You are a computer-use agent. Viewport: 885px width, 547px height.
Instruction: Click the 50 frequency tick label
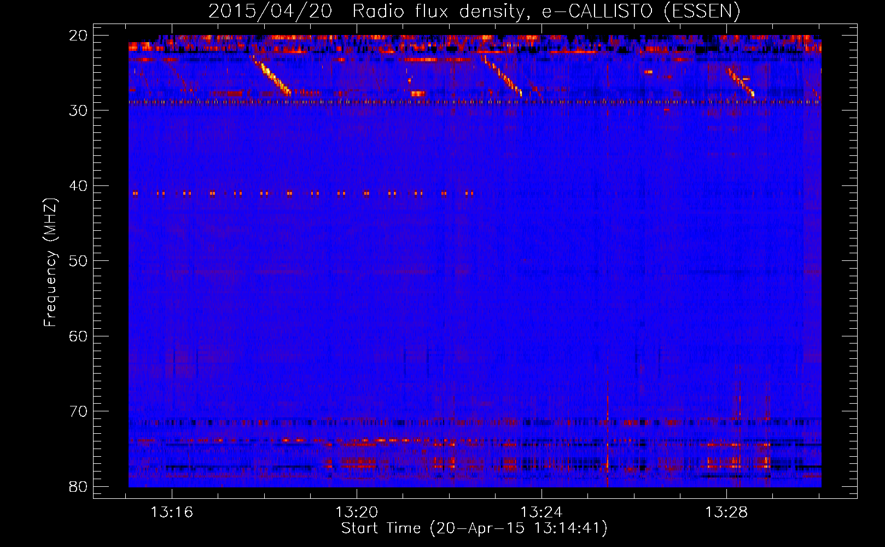coord(78,261)
